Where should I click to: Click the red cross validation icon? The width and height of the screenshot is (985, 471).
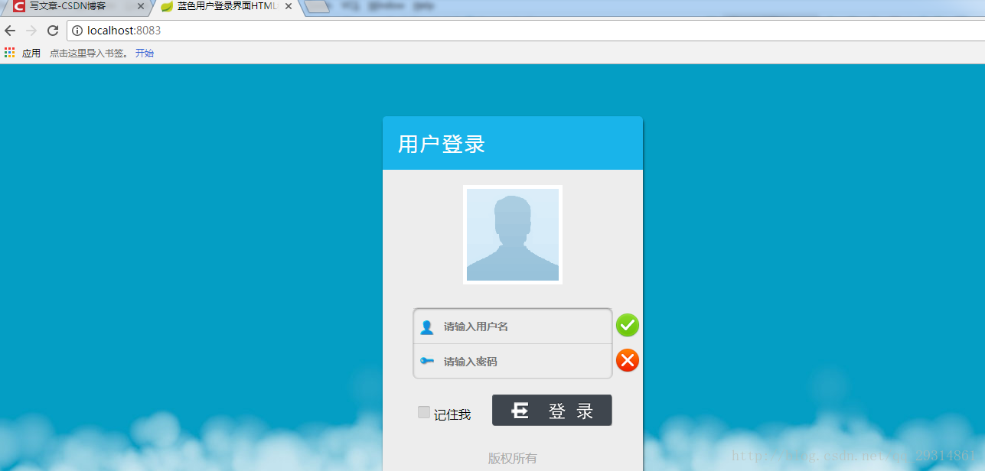point(628,360)
